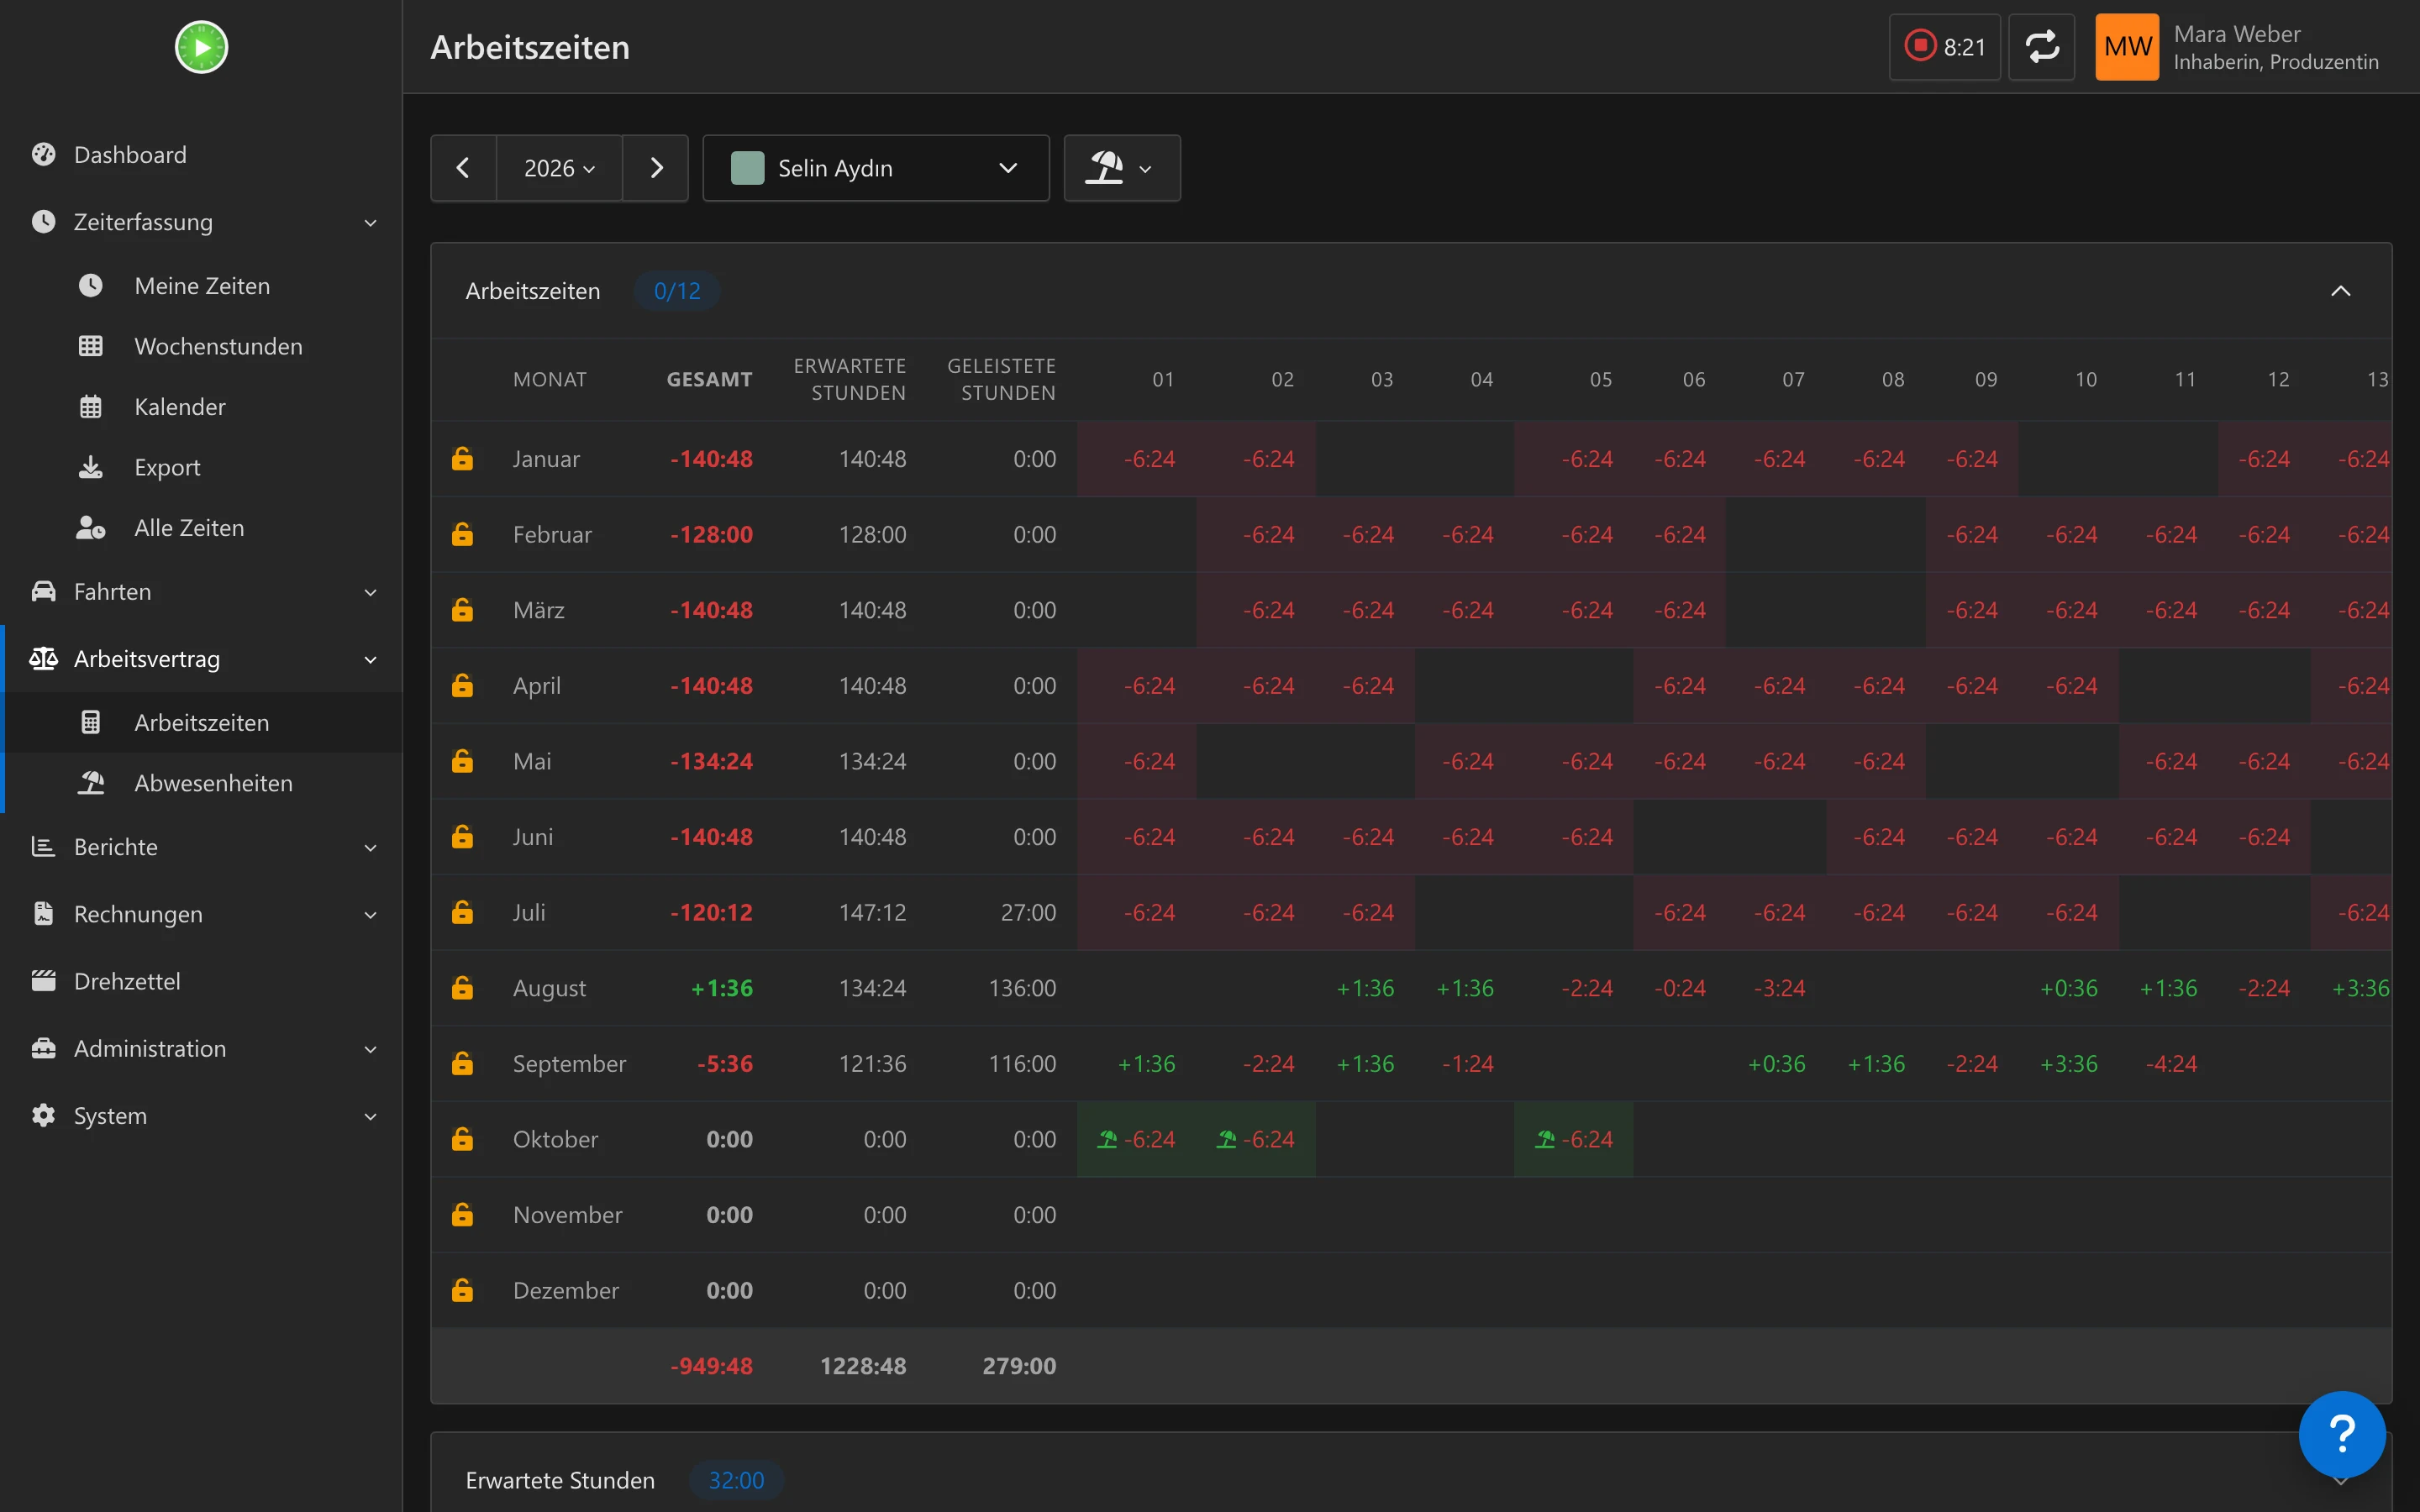Click the Berichte chart icon
The image size is (2420, 1512).
point(43,846)
